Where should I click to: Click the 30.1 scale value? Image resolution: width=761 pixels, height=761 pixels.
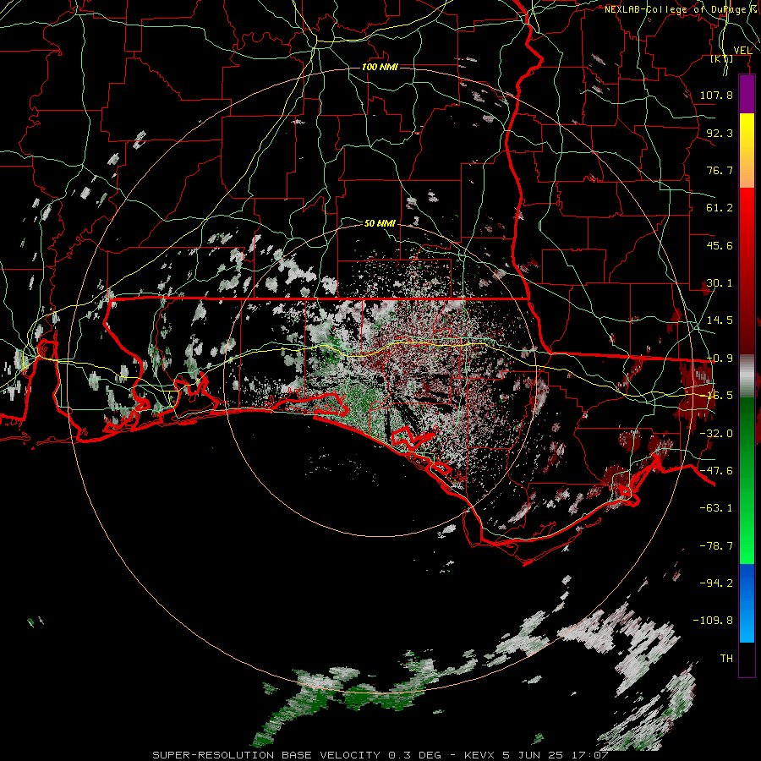click(720, 283)
